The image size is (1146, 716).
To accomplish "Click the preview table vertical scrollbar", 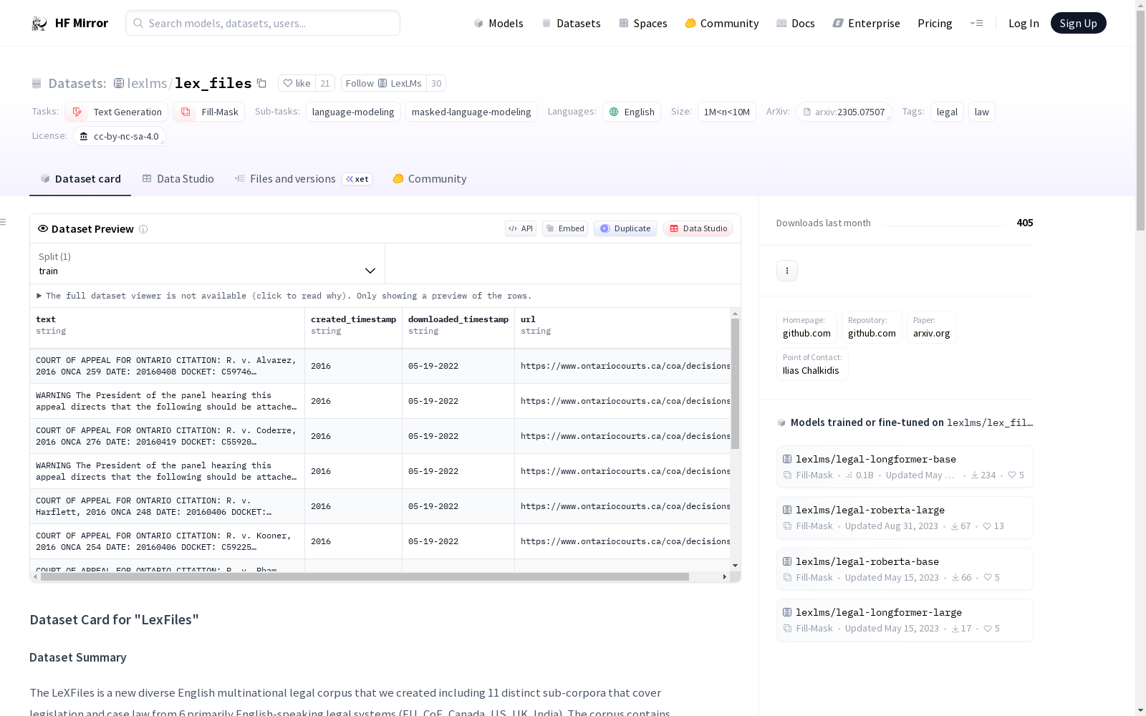I will (735, 384).
